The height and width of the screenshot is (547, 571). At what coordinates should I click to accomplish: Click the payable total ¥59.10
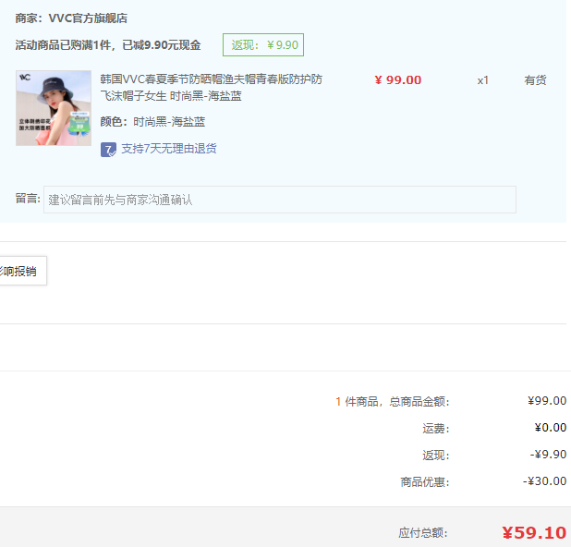coord(534,533)
